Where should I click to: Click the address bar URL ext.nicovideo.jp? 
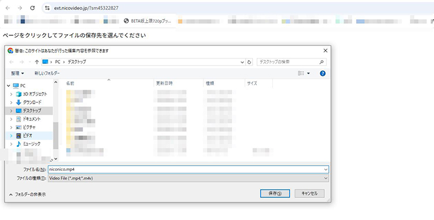[86, 8]
